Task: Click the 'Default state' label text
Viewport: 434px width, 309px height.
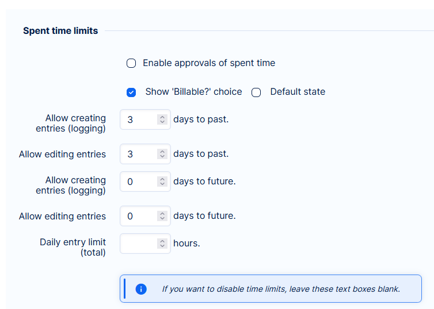Action: 298,91
